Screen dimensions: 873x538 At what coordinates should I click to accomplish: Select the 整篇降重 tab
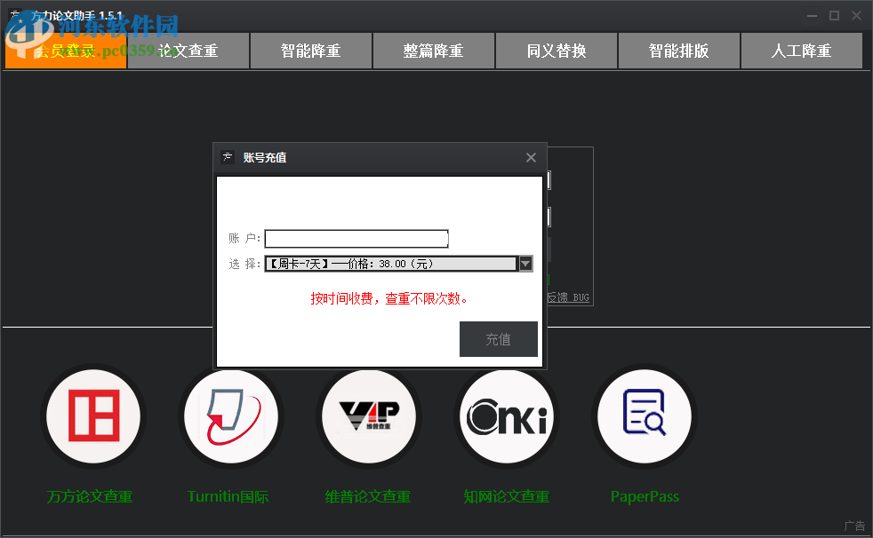pyautogui.click(x=433, y=51)
